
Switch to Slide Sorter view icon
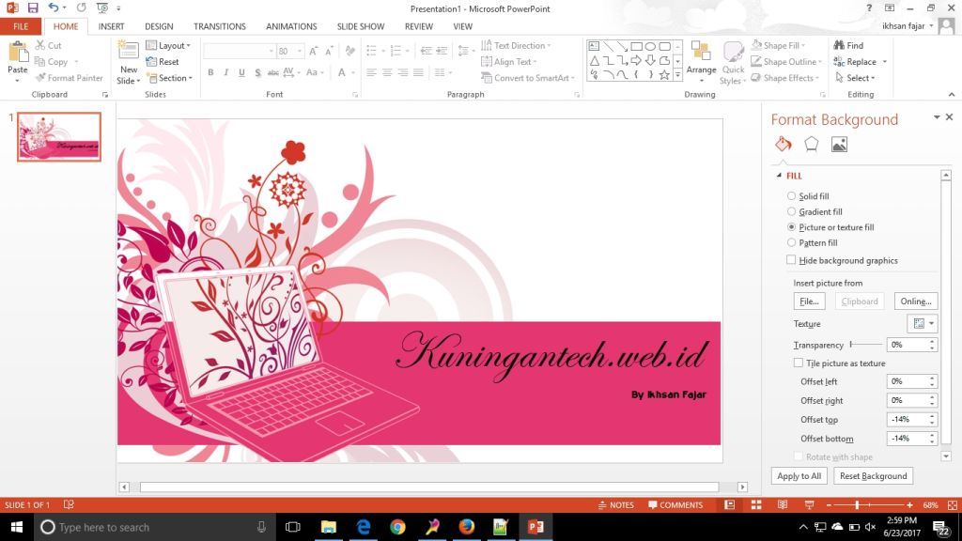click(756, 504)
